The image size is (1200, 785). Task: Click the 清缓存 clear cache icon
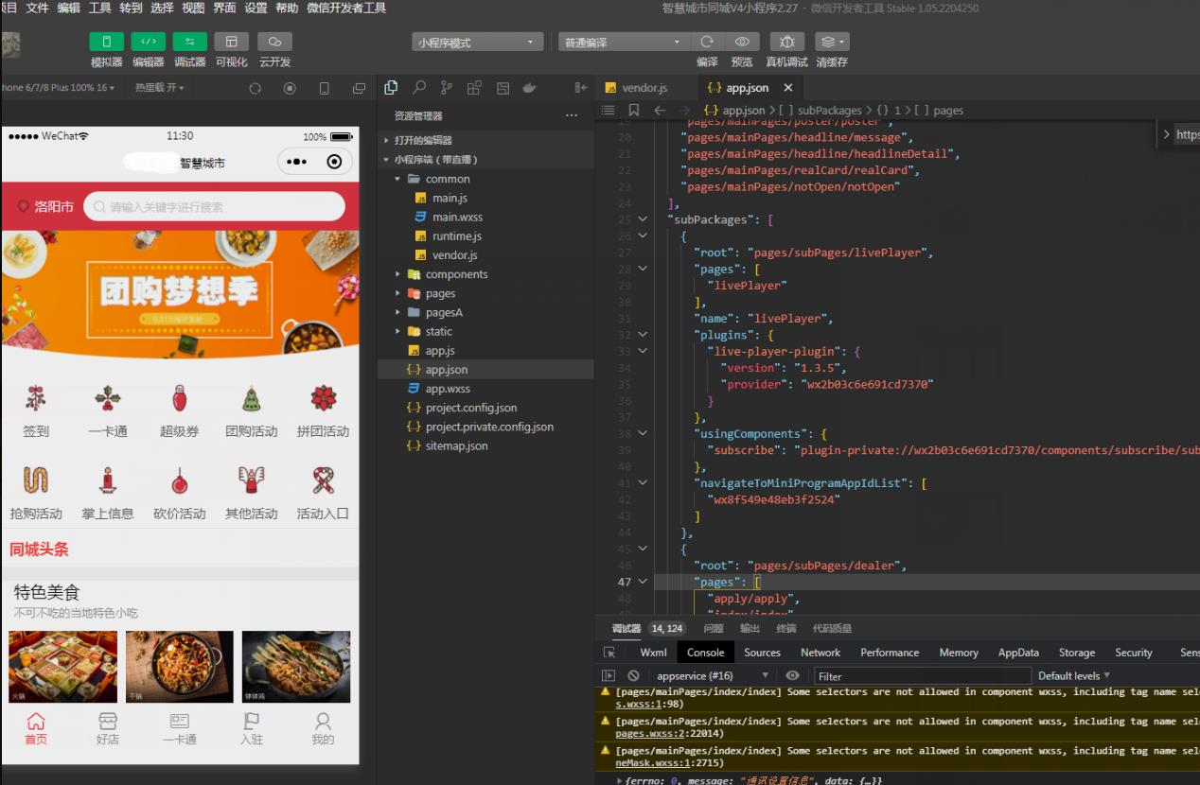832,42
